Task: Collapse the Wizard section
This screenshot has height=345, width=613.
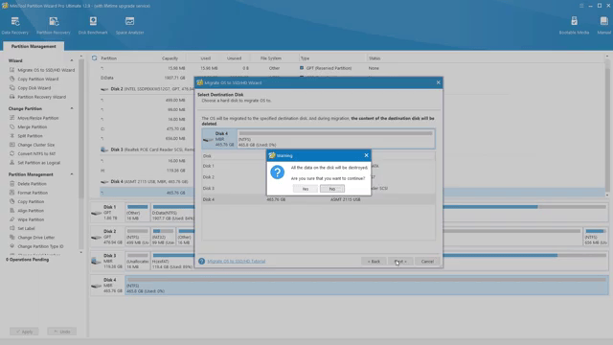Action: 72,60
